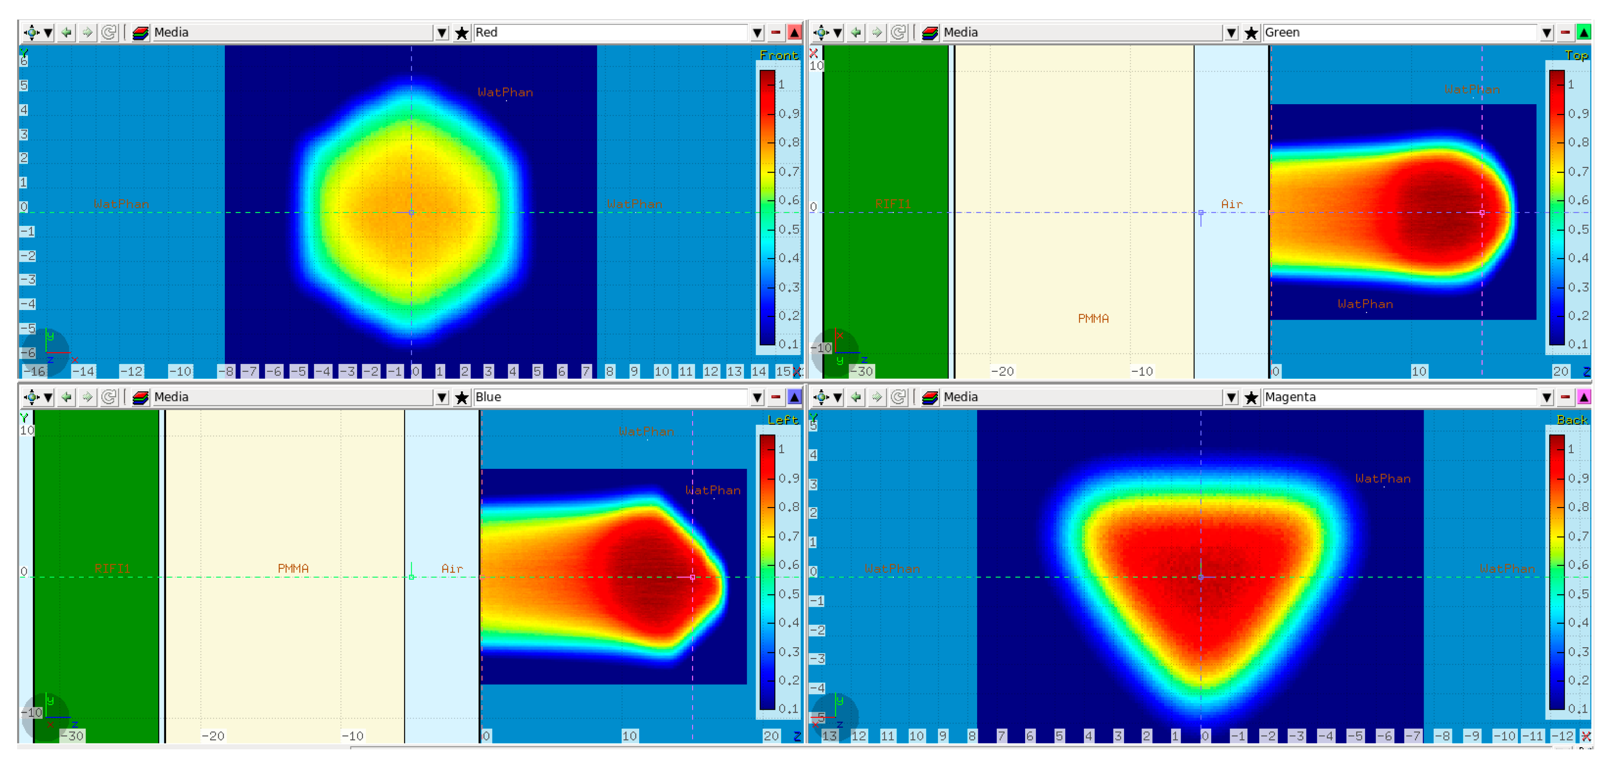Toggle the green triangle button of Green viewport
The image size is (1608, 766).
(x=1584, y=33)
